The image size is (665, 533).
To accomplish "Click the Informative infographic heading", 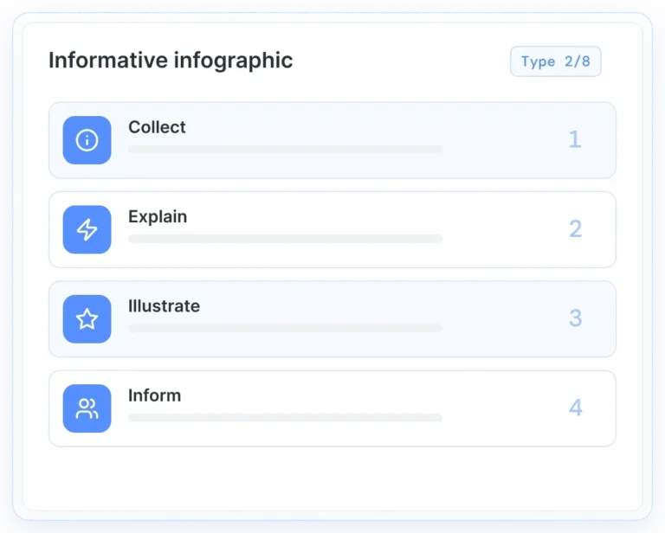I will (171, 61).
